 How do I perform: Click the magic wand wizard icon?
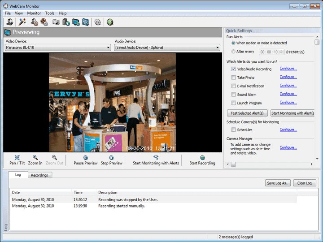21,22
